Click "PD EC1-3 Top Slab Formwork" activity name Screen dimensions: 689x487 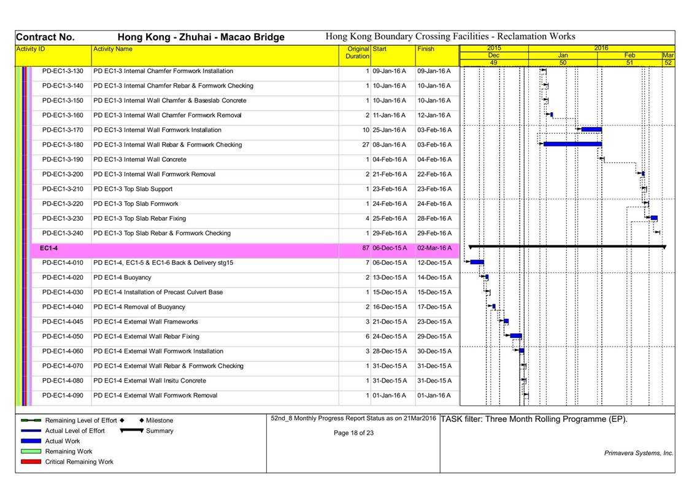[136, 204]
